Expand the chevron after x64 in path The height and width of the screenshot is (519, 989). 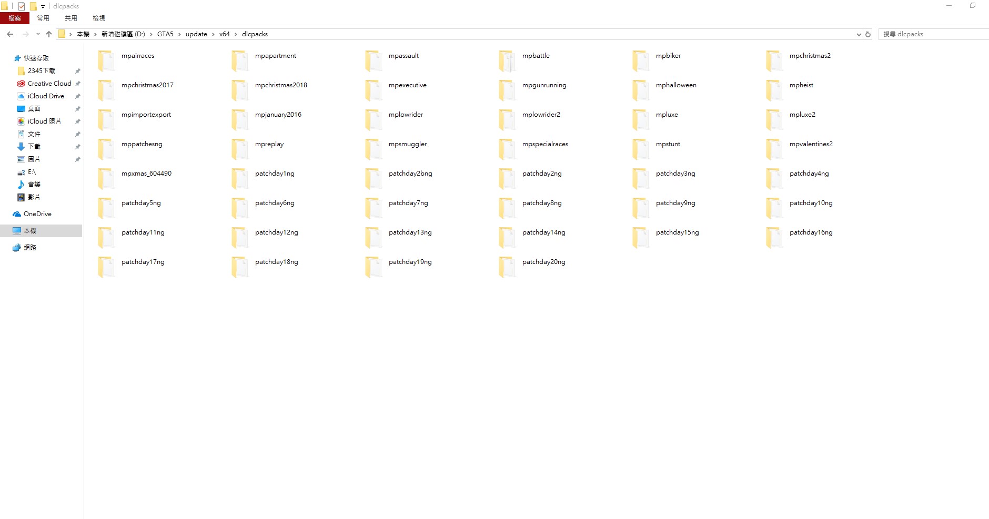(236, 34)
